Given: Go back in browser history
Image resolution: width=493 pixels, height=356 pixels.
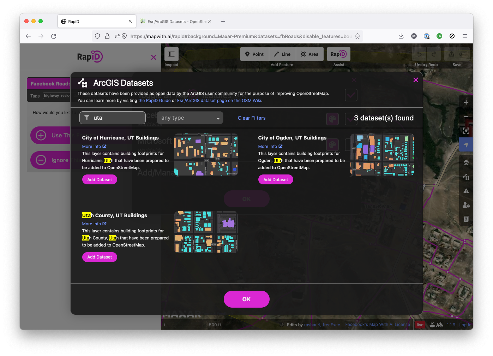Looking at the screenshot, I should click(28, 36).
